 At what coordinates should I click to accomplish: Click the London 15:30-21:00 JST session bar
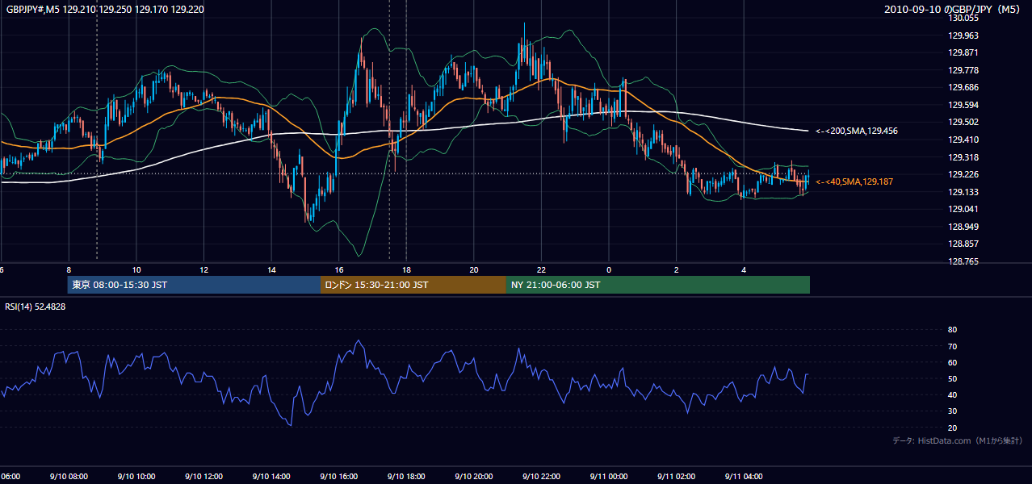click(413, 285)
